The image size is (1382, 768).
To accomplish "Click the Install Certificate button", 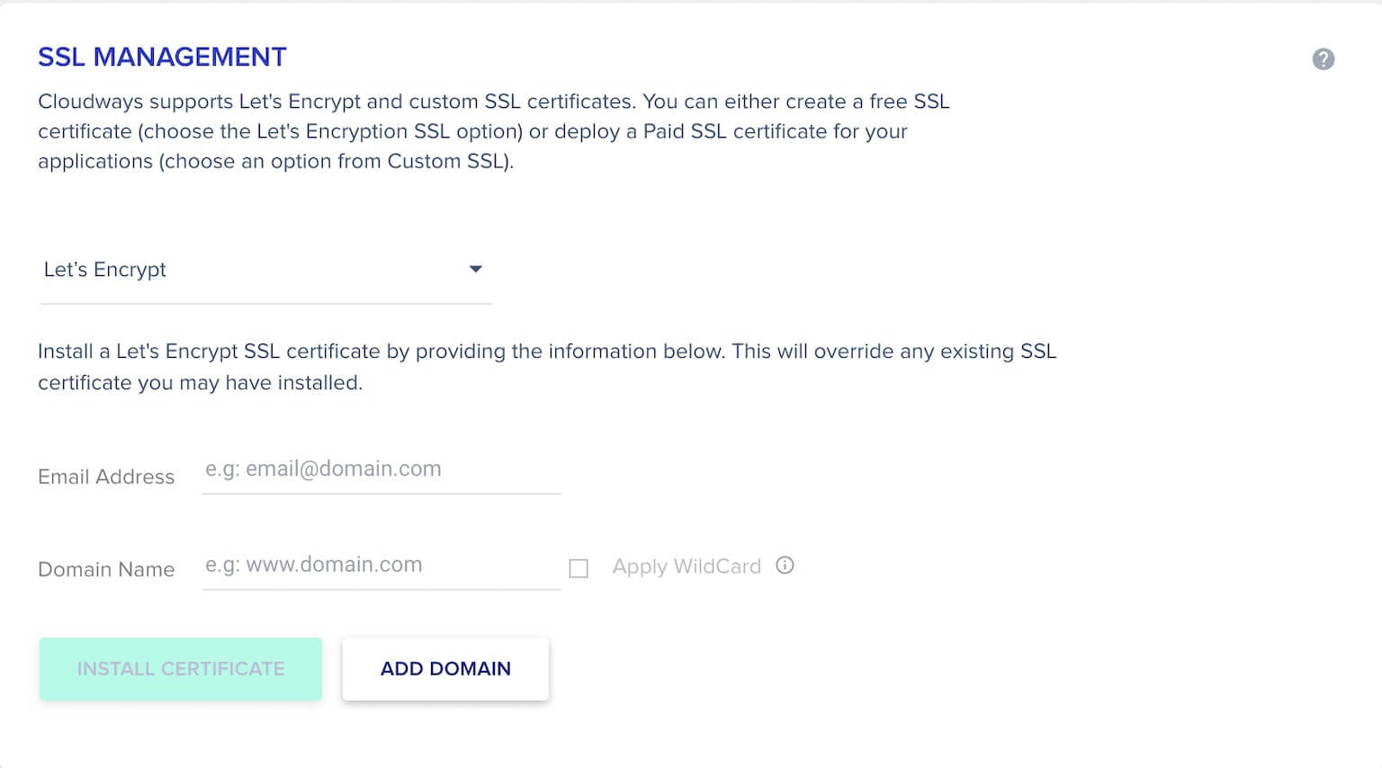I will pyautogui.click(x=180, y=669).
